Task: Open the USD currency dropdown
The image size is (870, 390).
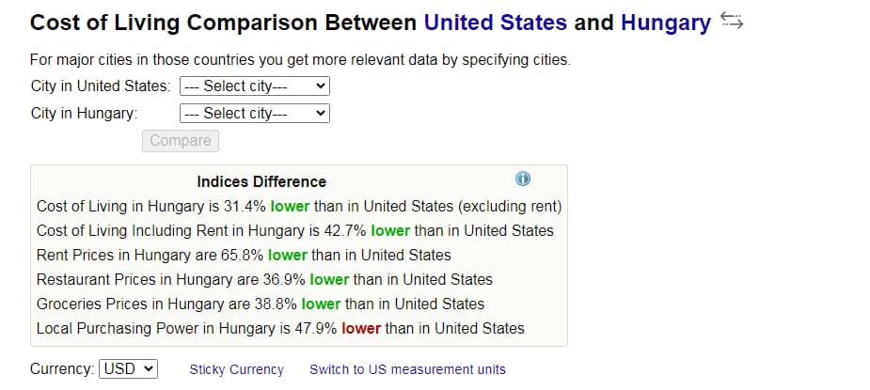Action: [x=129, y=368]
